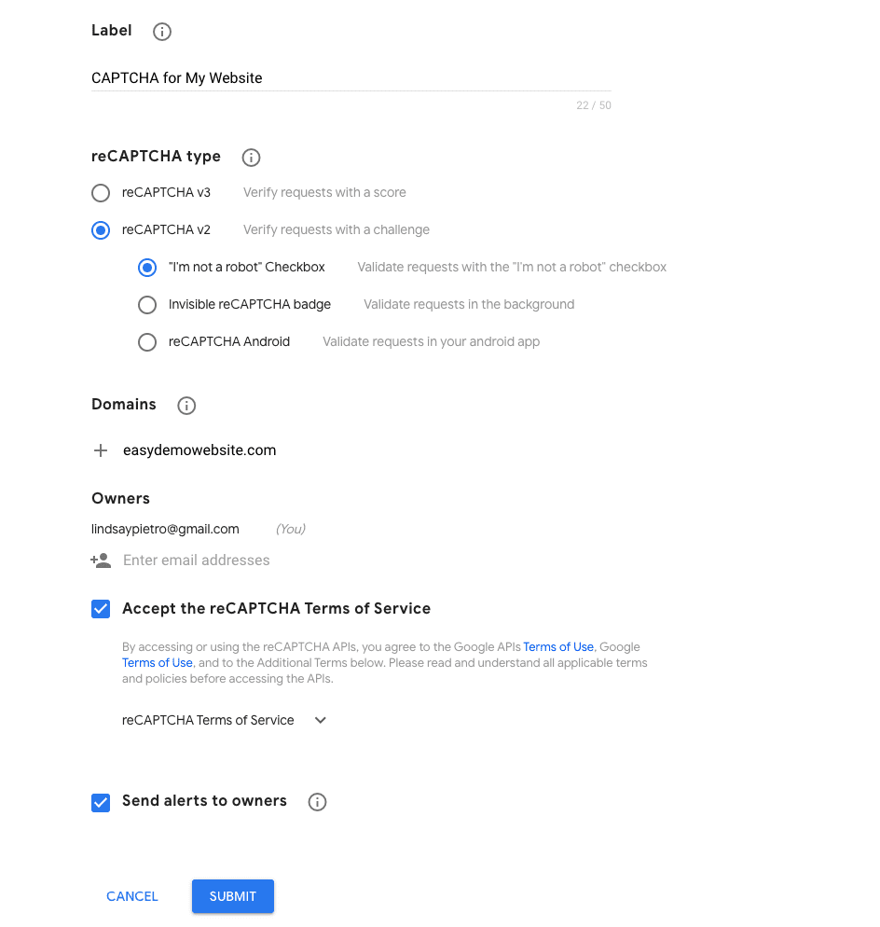The height and width of the screenshot is (927, 880).
Task: Click the info icon next to Label
Action: (162, 32)
